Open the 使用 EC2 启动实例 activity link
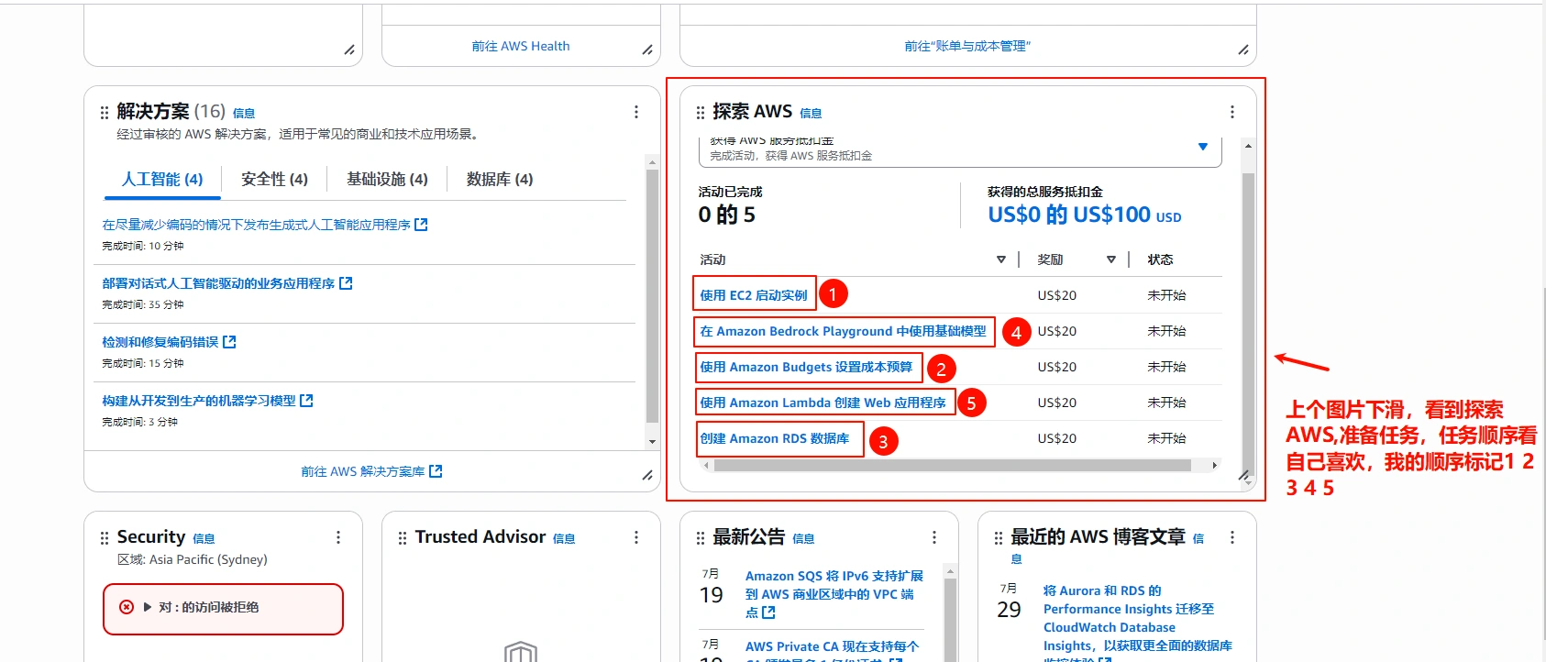Image resolution: width=1546 pixels, height=662 pixels. (x=753, y=295)
